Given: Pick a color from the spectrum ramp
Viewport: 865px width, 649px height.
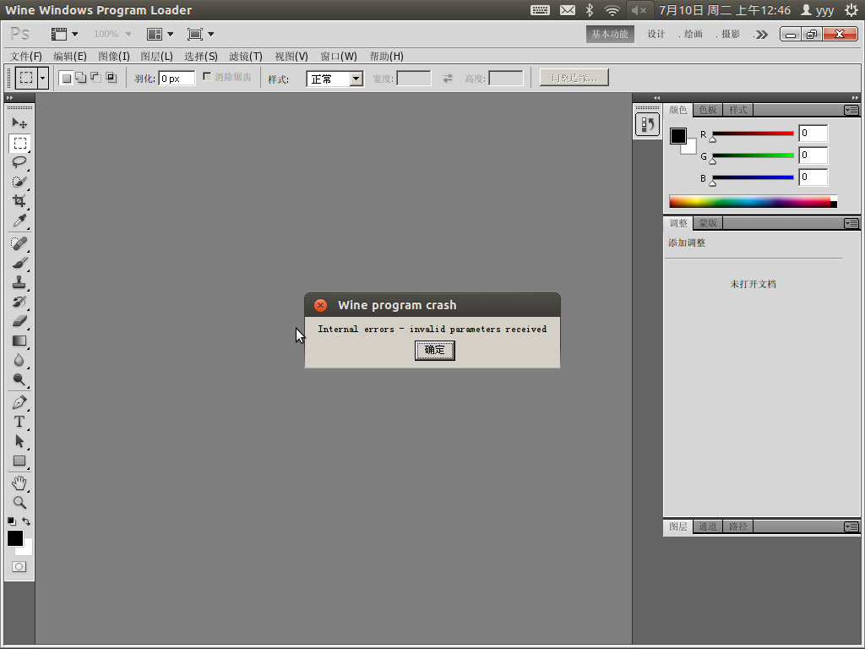Looking at the screenshot, I should coord(753,201).
